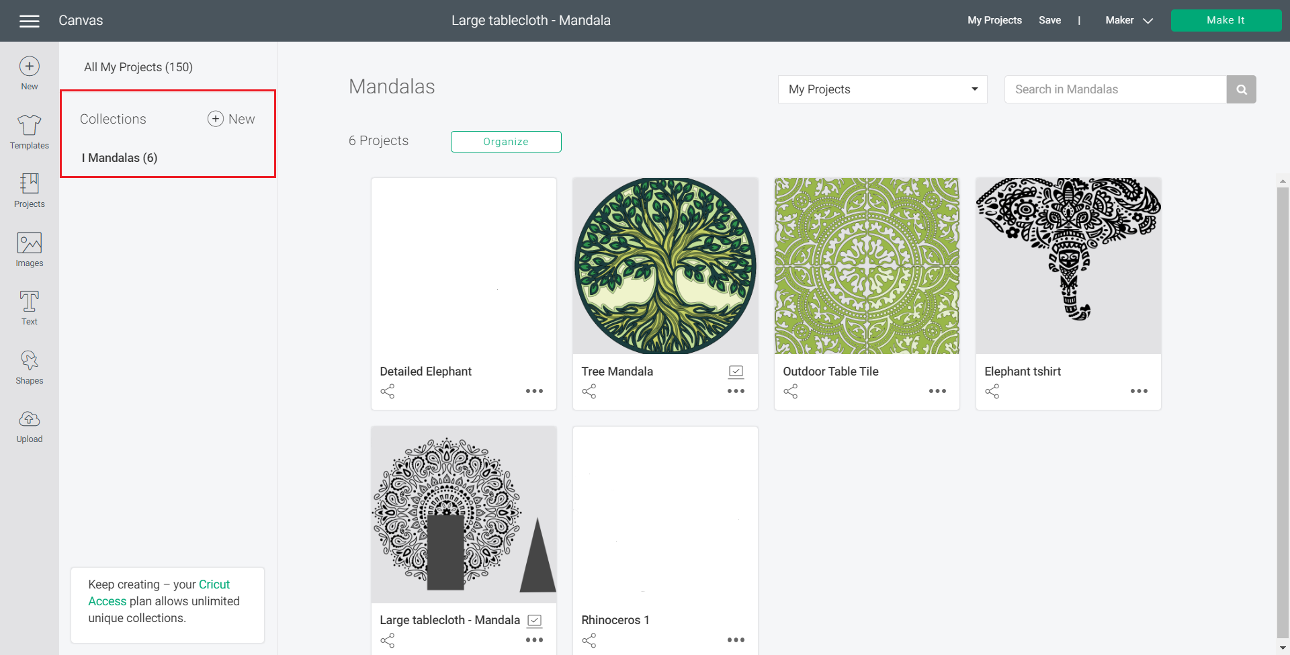Open the hamburger navigation menu

(30, 21)
